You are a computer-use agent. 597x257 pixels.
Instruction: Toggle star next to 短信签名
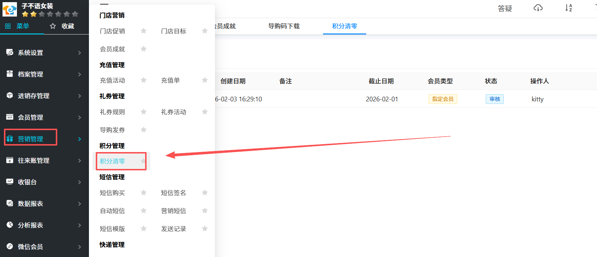205,193
